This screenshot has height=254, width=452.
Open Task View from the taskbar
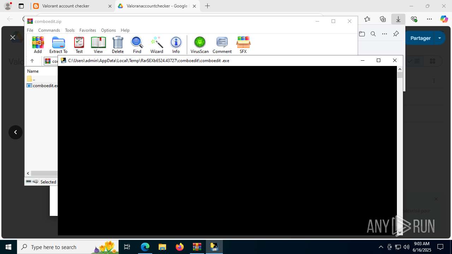click(127, 247)
